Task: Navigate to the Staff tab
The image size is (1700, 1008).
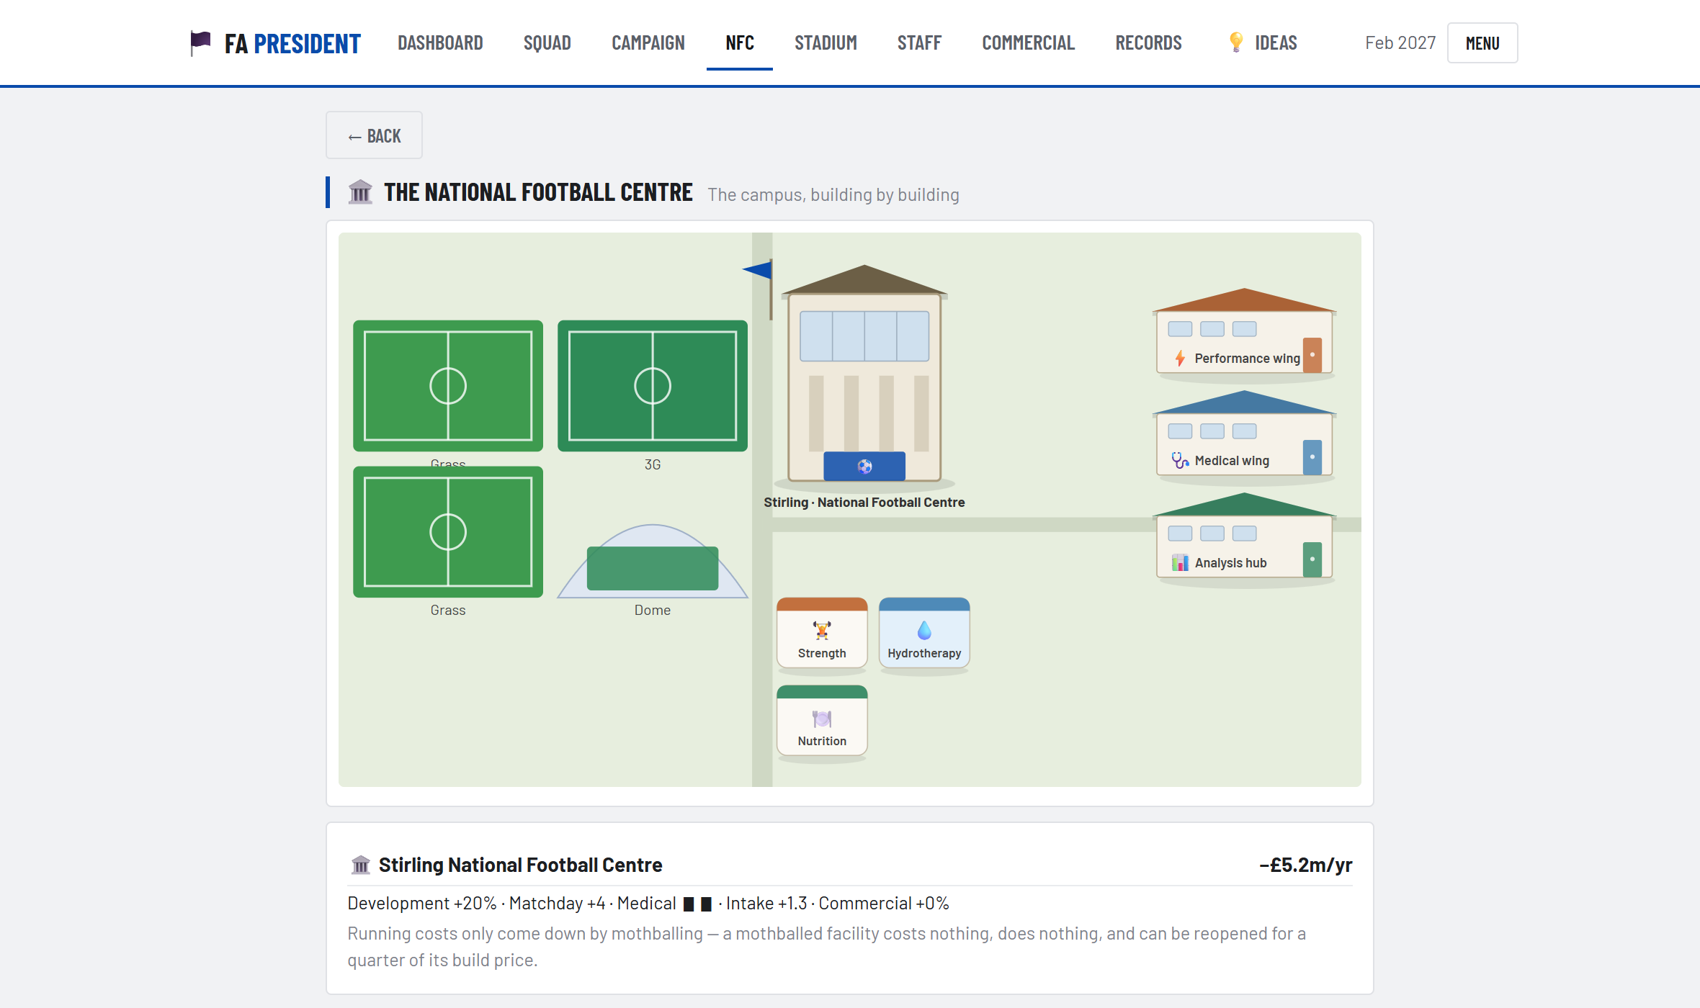Action: pos(919,43)
